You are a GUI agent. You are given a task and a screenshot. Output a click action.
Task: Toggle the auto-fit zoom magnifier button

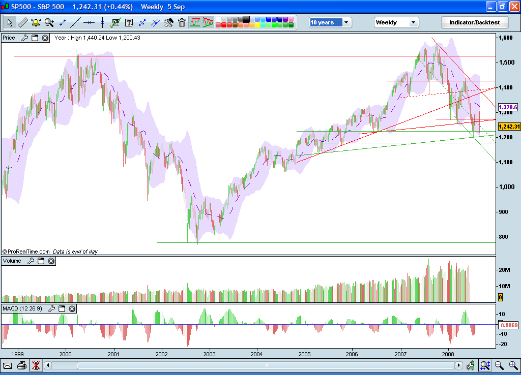point(485,365)
